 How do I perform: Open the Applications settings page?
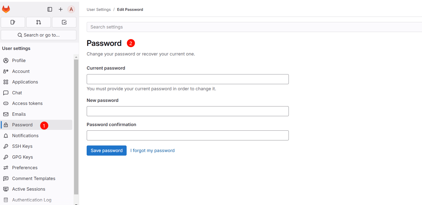(x=25, y=82)
